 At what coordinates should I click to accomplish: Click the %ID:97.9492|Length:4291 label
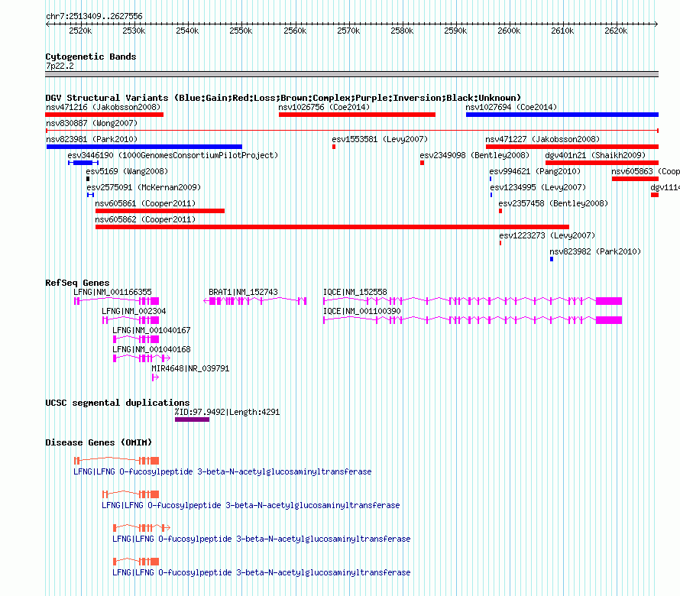[x=227, y=412]
